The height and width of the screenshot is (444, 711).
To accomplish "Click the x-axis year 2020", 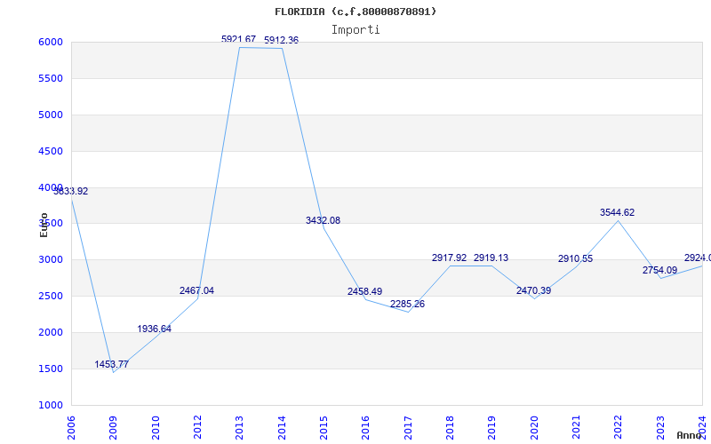I will pyautogui.click(x=534, y=428).
